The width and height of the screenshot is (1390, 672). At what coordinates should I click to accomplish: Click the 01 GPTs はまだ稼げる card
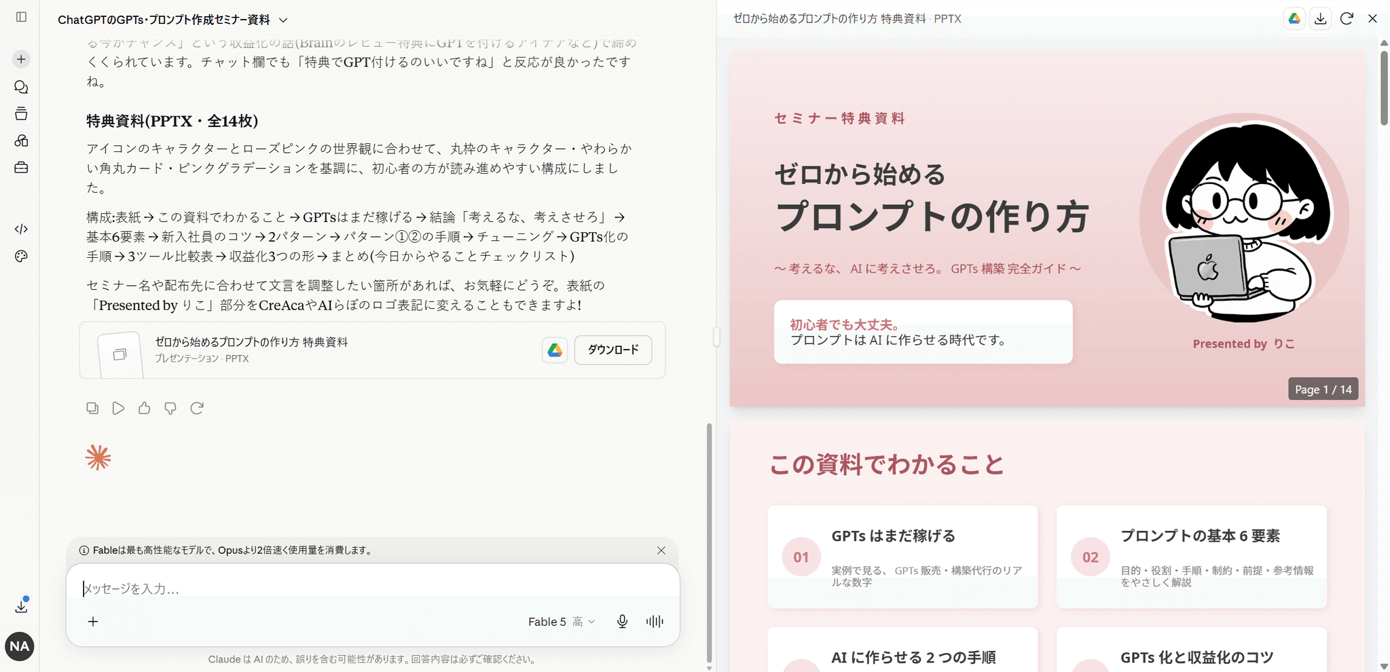pyautogui.click(x=902, y=557)
